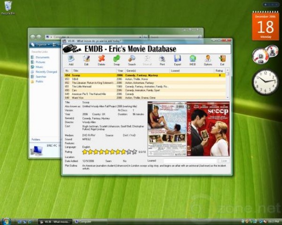The image size is (282, 225).
Task: Click the calendar gadget showing 18
Action: click(266, 25)
